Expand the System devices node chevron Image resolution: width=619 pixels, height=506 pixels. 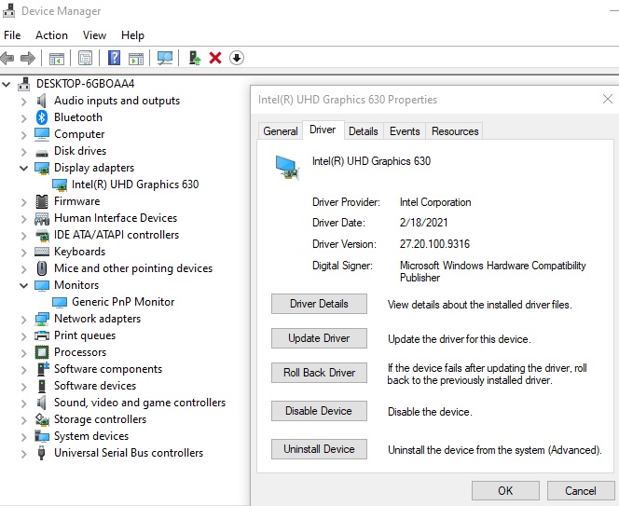[23, 436]
